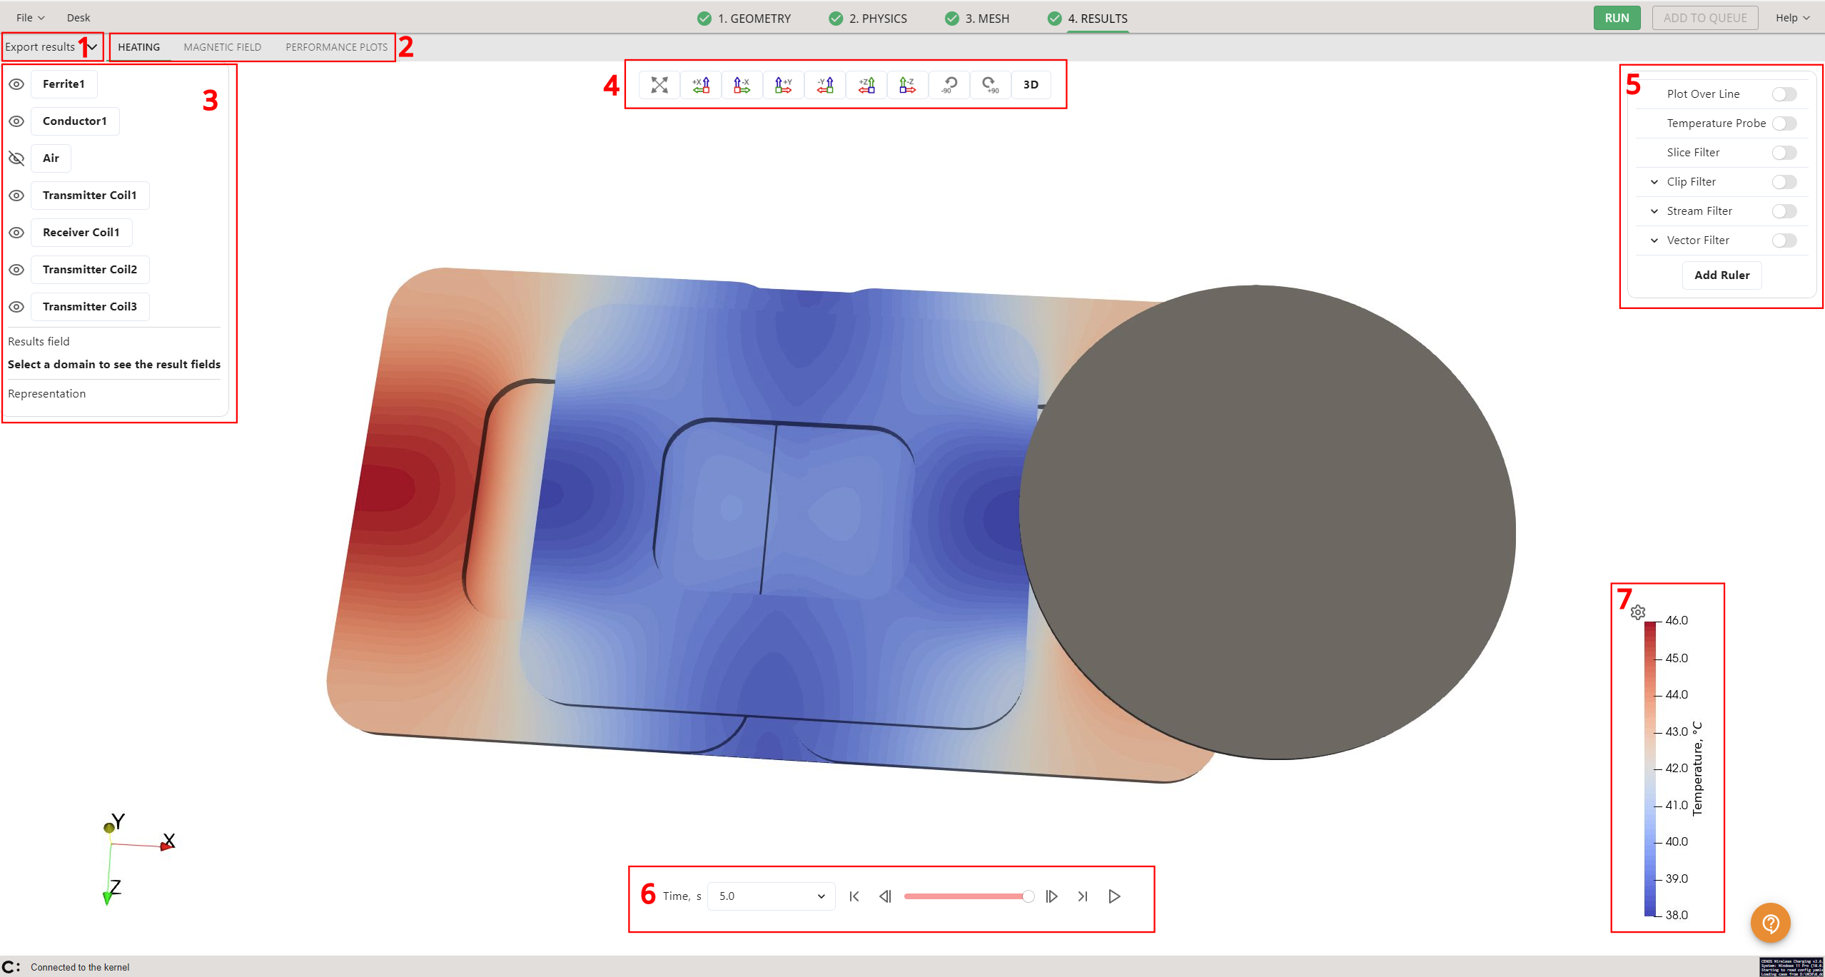The width and height of the screenshot is (1825, 977).
Task: Rotate view by +90 degrees
Action: tap(990, 85)
